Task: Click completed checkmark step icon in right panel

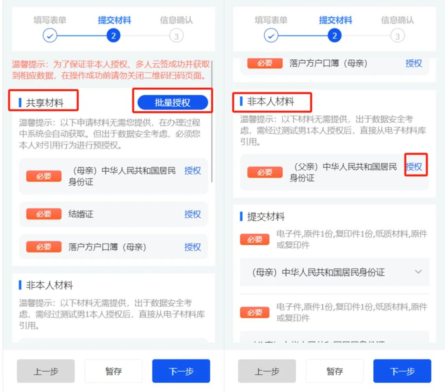Action: click(x=271, y=36)
